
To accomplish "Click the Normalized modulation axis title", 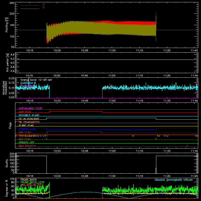I will 5,88.
